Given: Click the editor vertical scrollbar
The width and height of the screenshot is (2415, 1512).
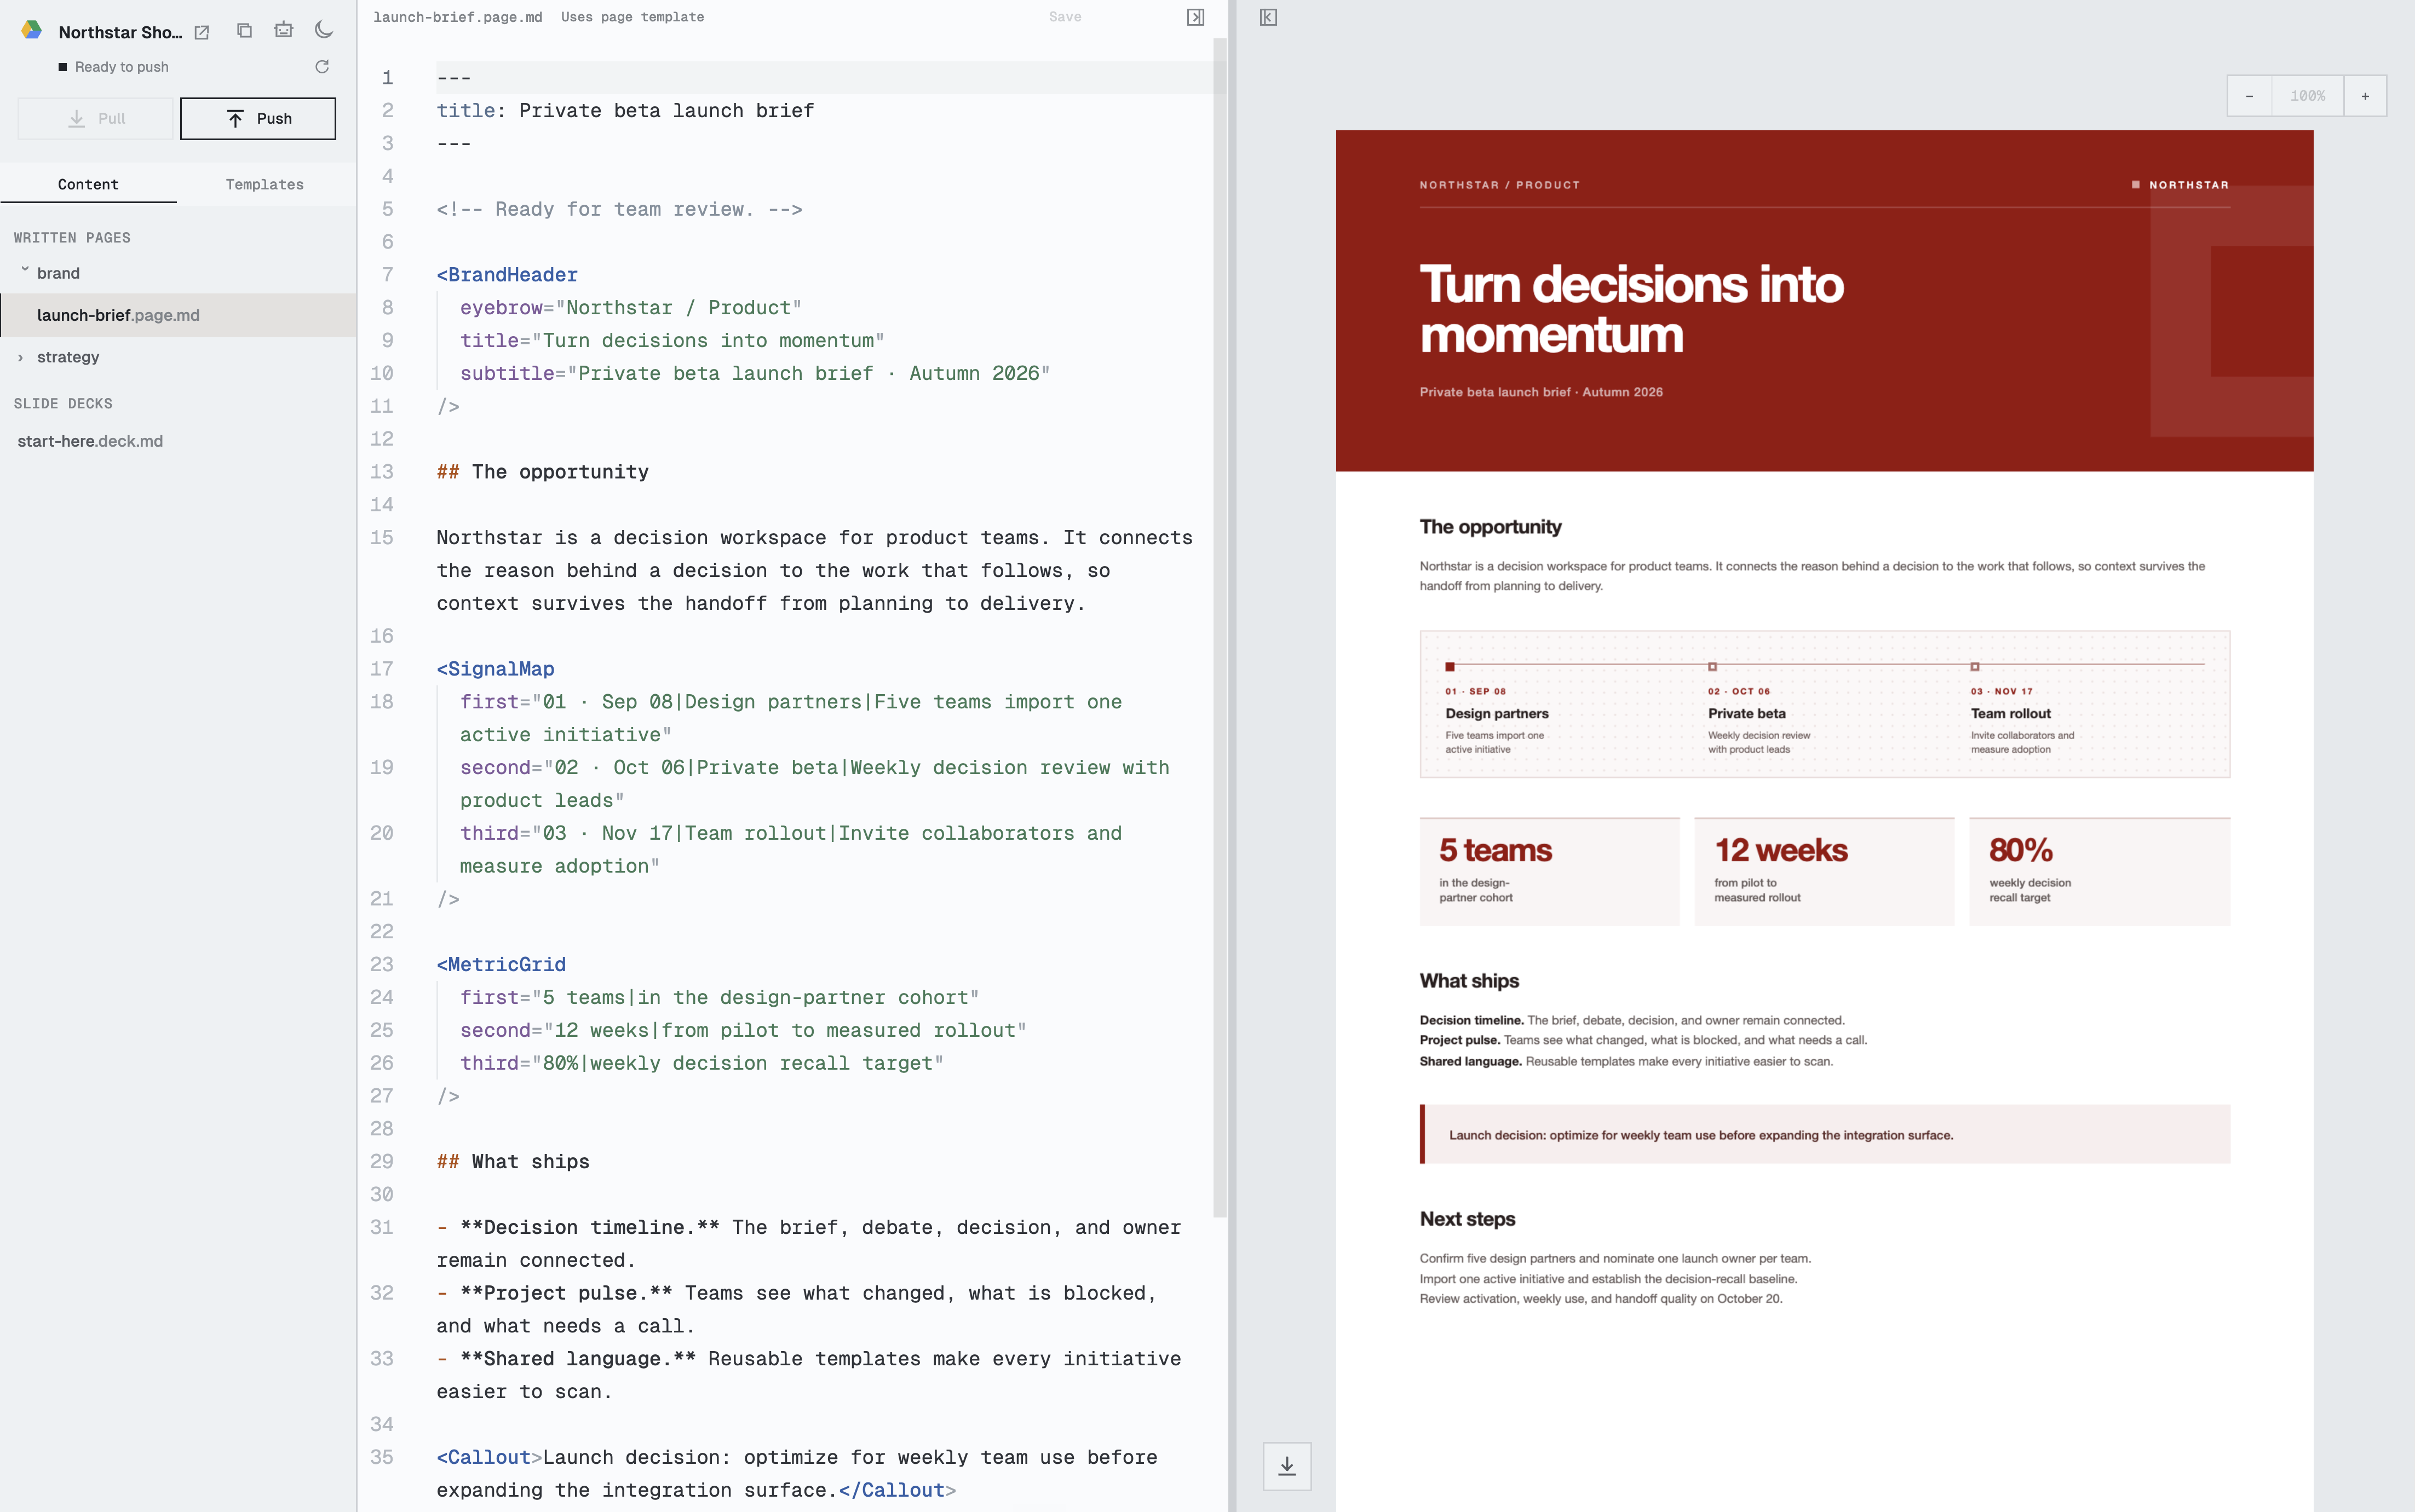Looking at the screenshot, I should coord(1220,628).
